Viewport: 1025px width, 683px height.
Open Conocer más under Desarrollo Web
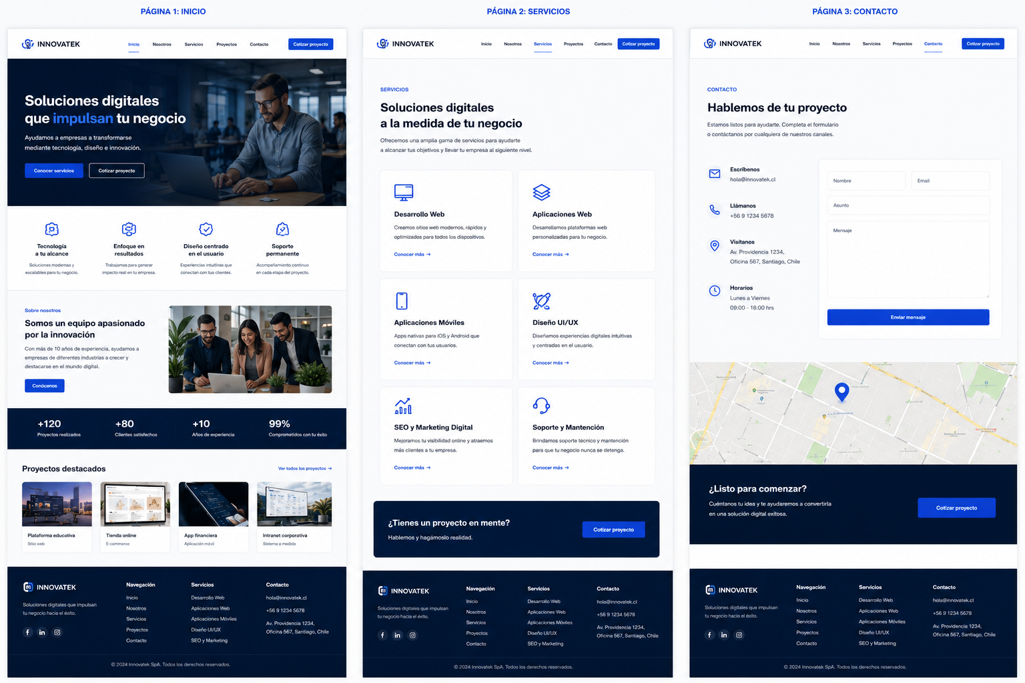[412, 254]
